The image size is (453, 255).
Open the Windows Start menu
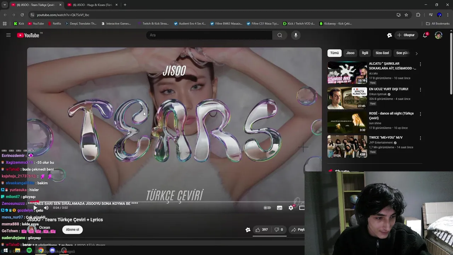tap(6, 250)
